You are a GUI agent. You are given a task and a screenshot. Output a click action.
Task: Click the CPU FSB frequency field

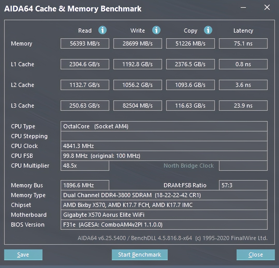(164, 156)
